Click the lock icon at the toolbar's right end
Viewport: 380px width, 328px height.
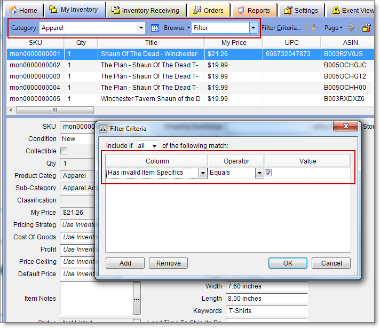click(x=367, y=28)
